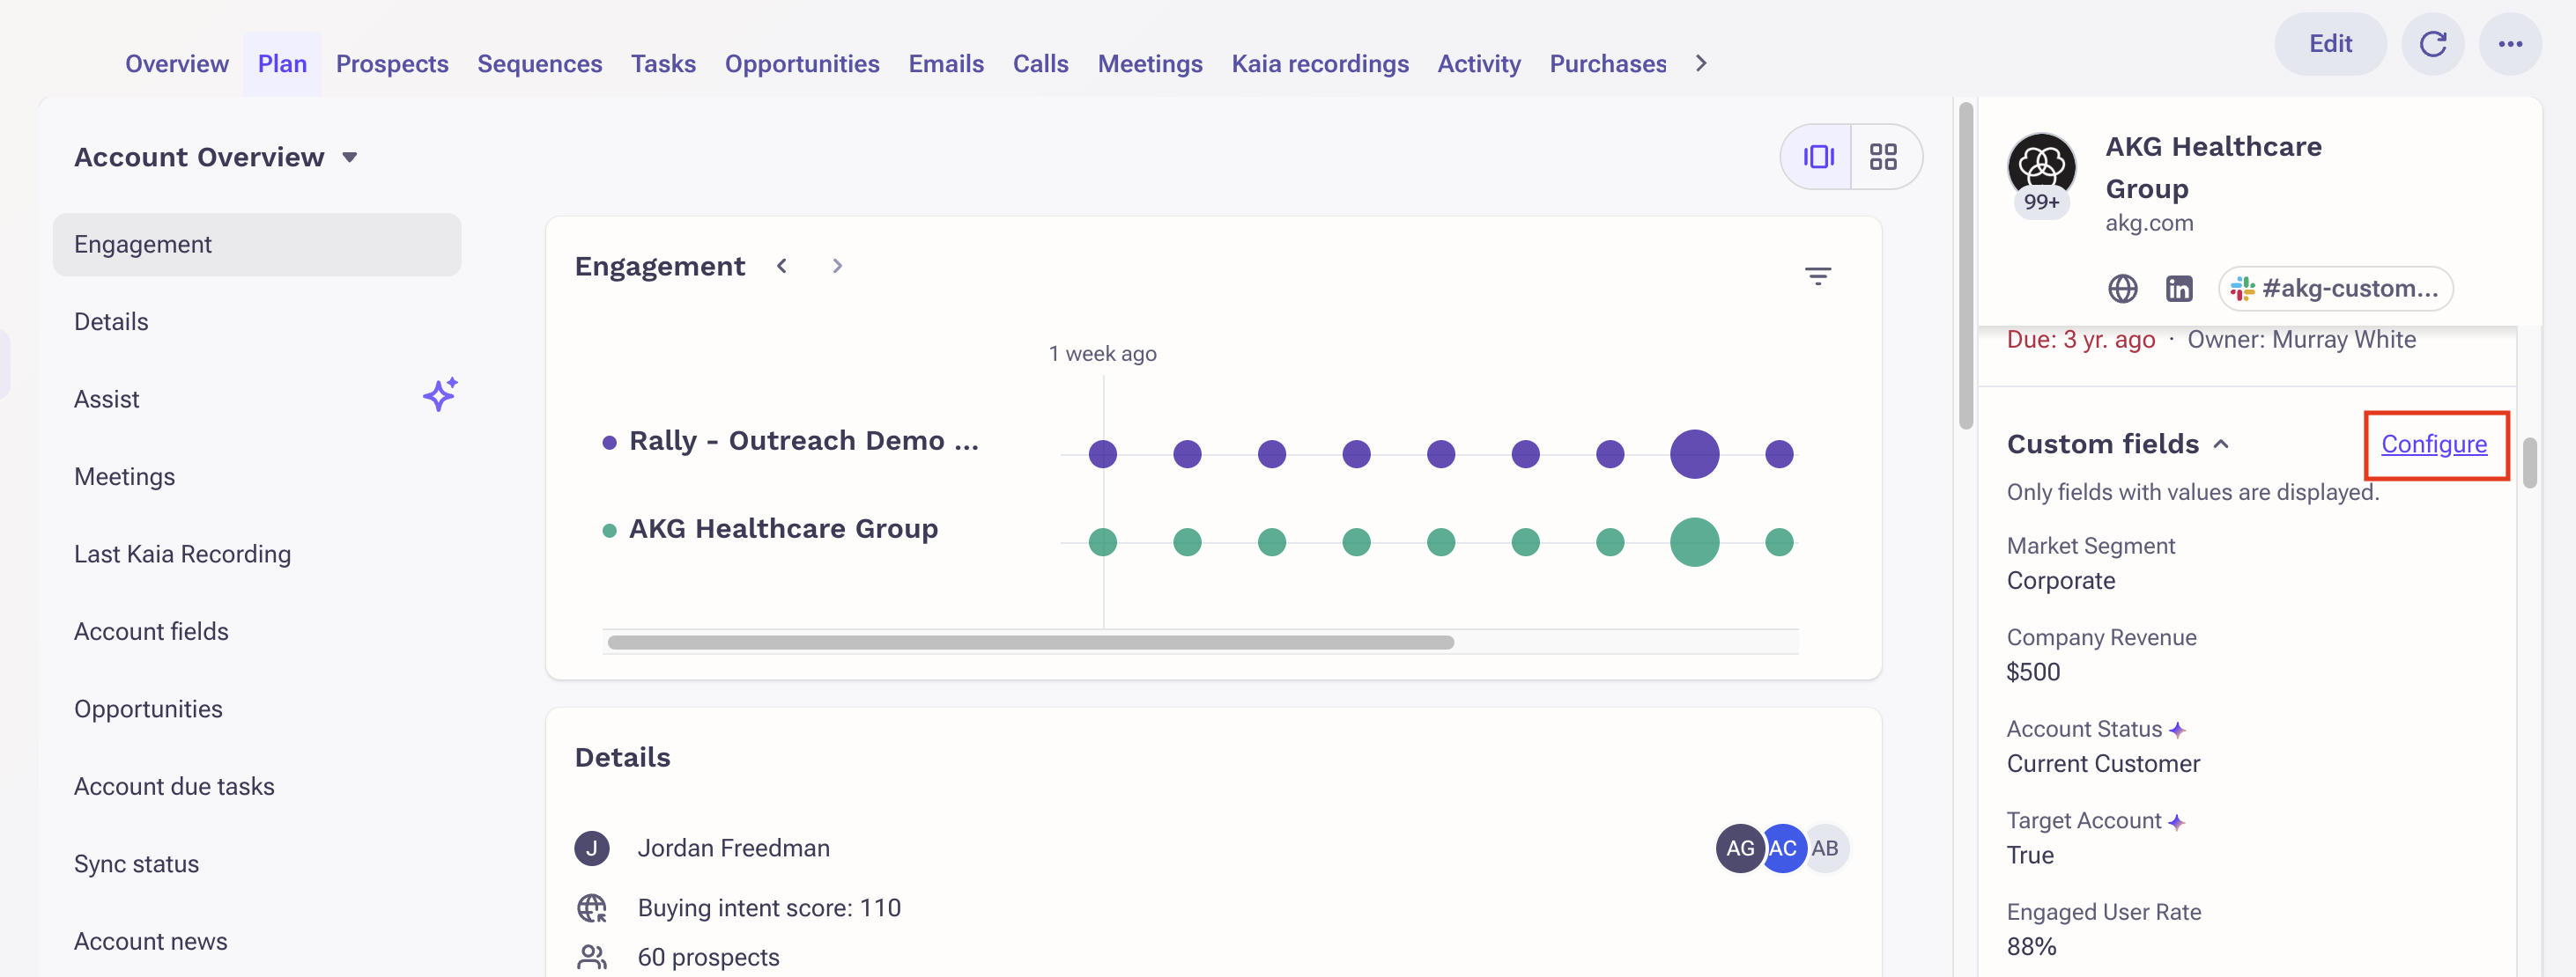This screenshot has width=2576, height=977.
Task: Show more tabs with the chevron arrow
Action: tap(1701, 64)
